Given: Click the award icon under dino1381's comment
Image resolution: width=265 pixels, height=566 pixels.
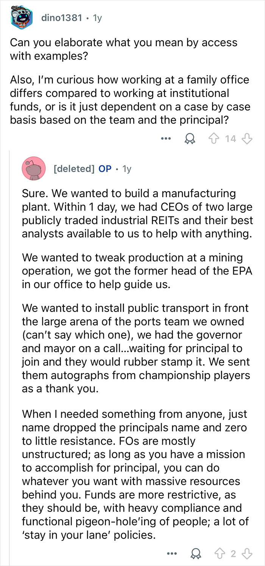Looking at the screenshot, I should [189, 138].
